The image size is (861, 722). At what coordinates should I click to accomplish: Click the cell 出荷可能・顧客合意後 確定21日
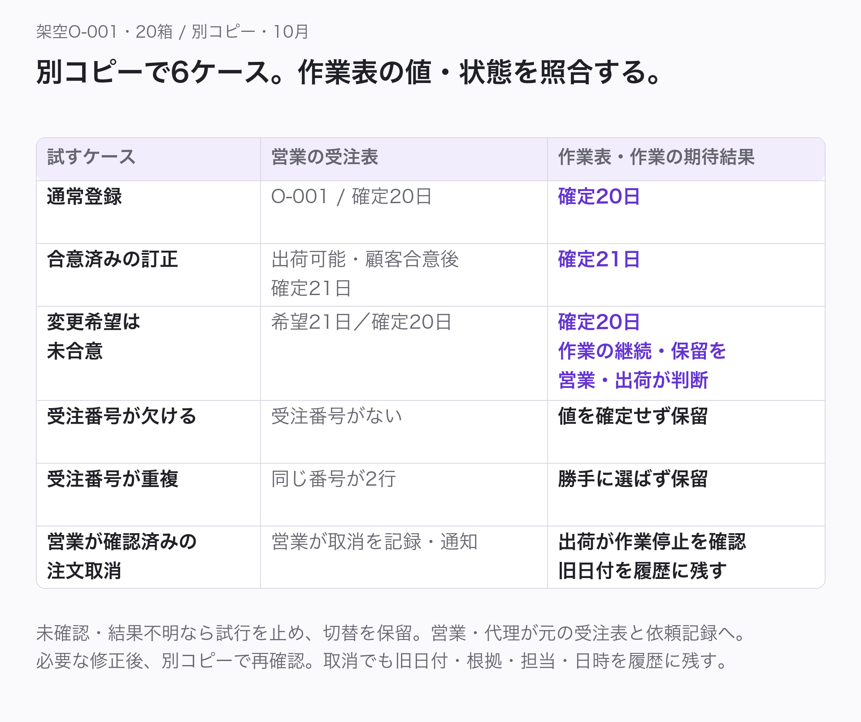(x=365, y=274)
